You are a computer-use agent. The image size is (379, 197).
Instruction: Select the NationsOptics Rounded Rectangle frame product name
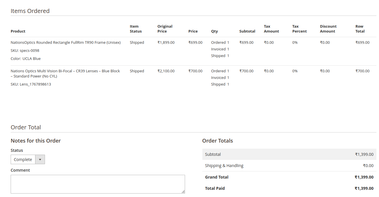(65, 42)
